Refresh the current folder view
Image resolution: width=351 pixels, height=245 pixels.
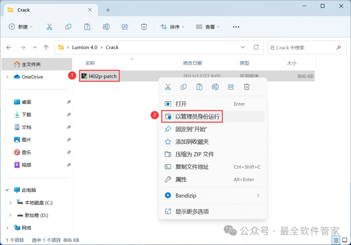(256, 47)
